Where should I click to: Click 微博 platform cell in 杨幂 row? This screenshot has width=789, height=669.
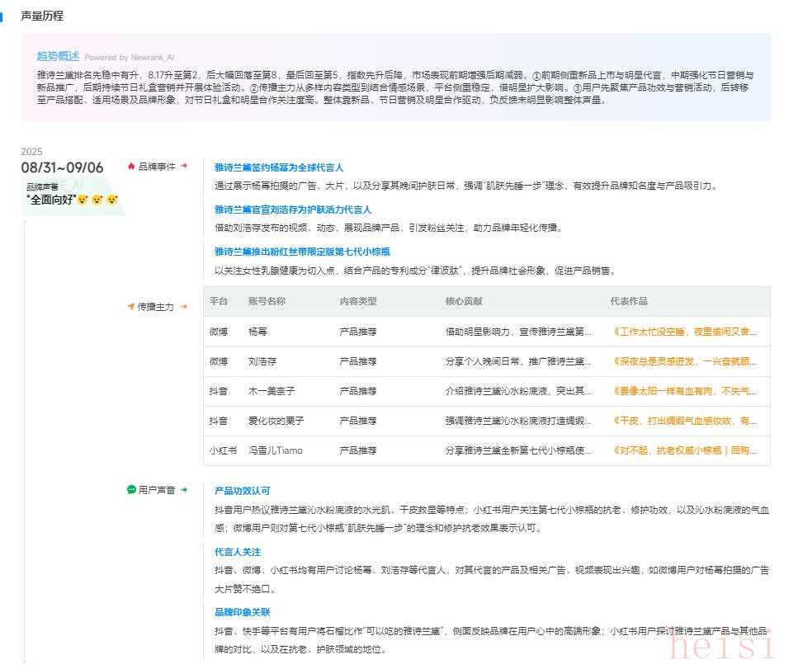tap(219, 332)
